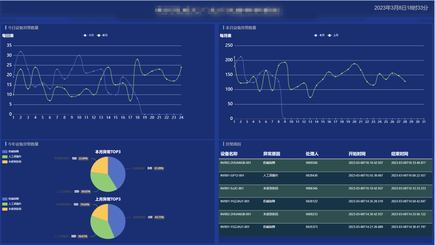The height and width of the screenshot is (245, 435).
Task: Click end time 2023-03-08T15:12:33.233
Action: click(408, 189)
